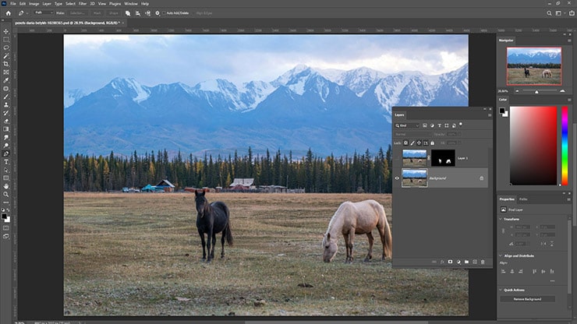577x324 pixels.
Task: Collapse the Transform section in Properties
Action: coord(501,219)
